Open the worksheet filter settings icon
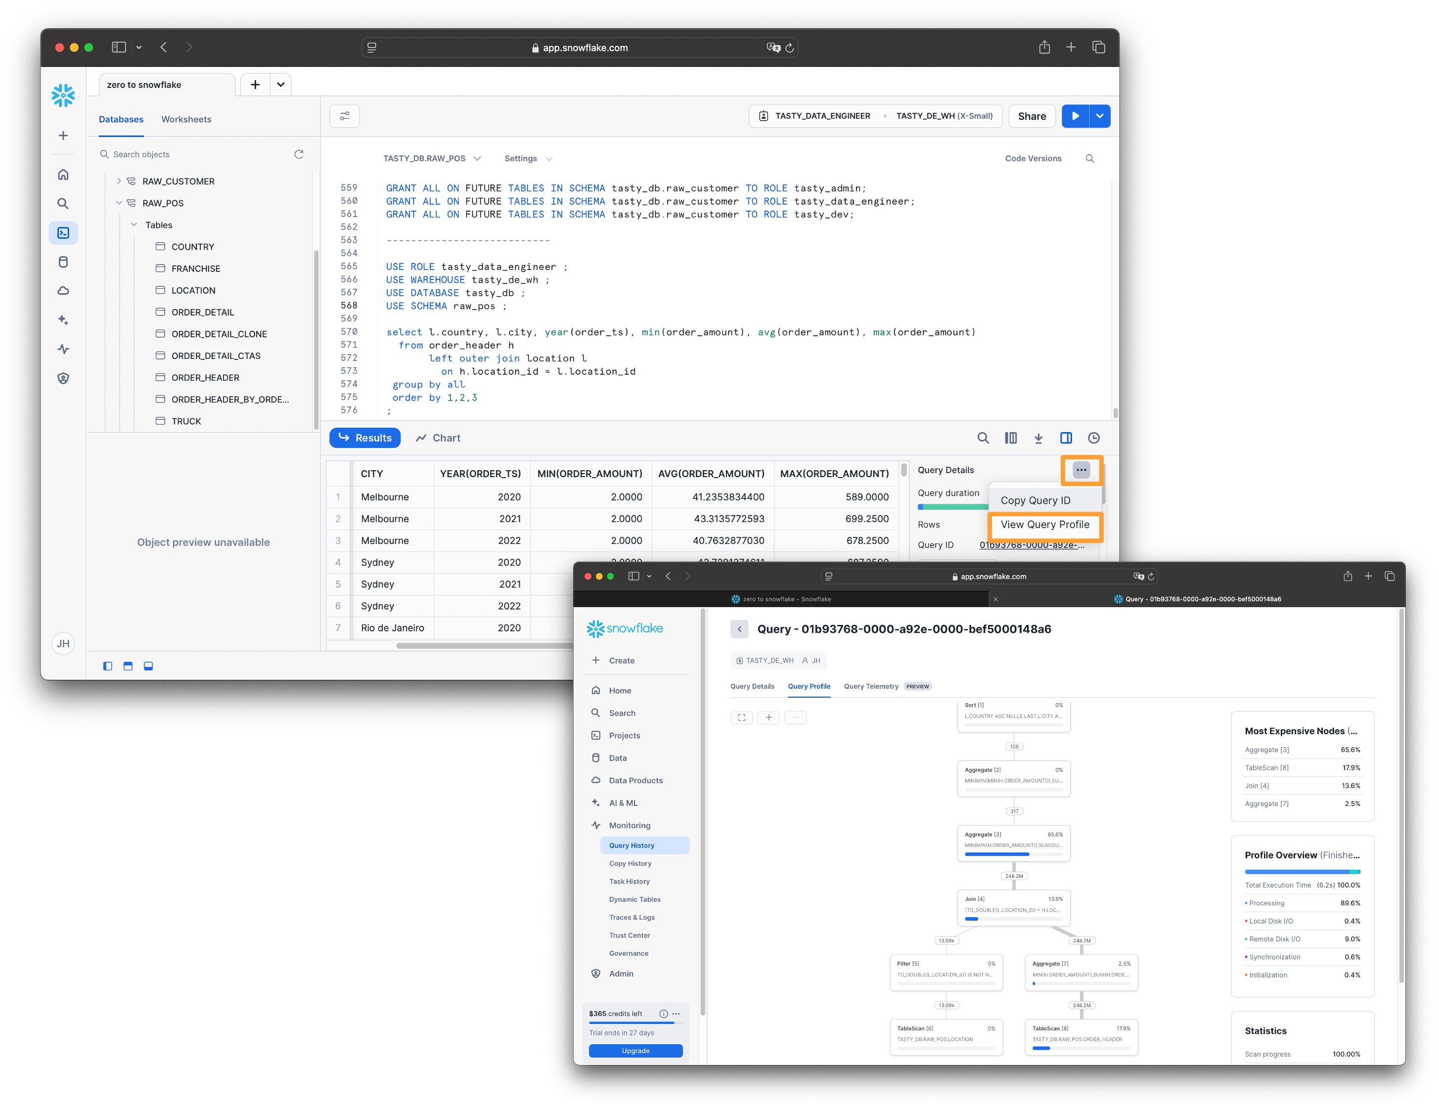This screenshot has height=1108, width=1439. pyautogui.click(x=345, y=116)
